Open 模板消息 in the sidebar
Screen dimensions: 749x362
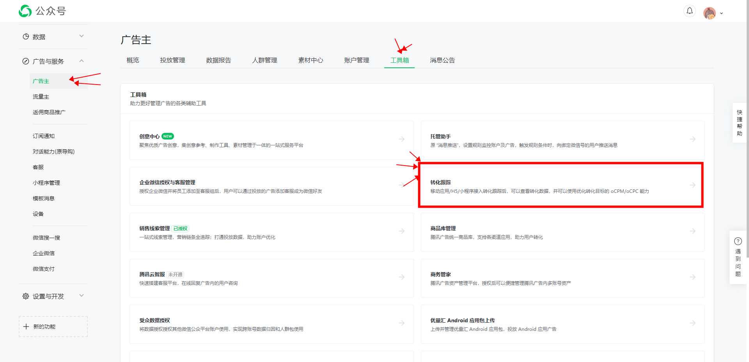[x=44, y=198]
